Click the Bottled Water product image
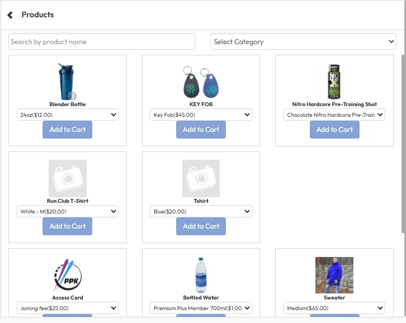 click(201, 275)
